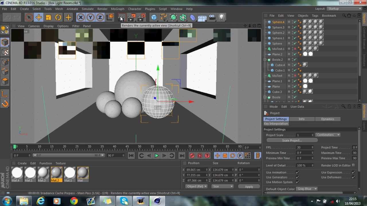This screenshot has width=367, height=206.
Task: Click the Project Scale spinner arrows
Action: click(x=313, y=135)
